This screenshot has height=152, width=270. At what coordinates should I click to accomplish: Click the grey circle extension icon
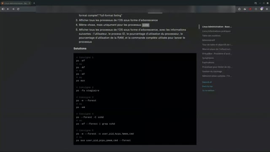pos(256,9)
